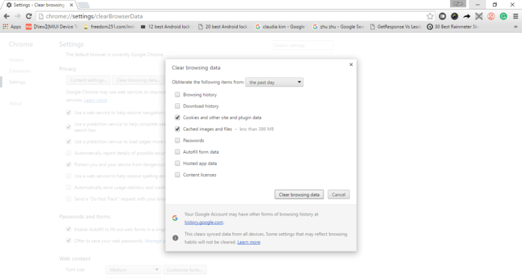Click the profile name button in title bar

click(457, 3)
